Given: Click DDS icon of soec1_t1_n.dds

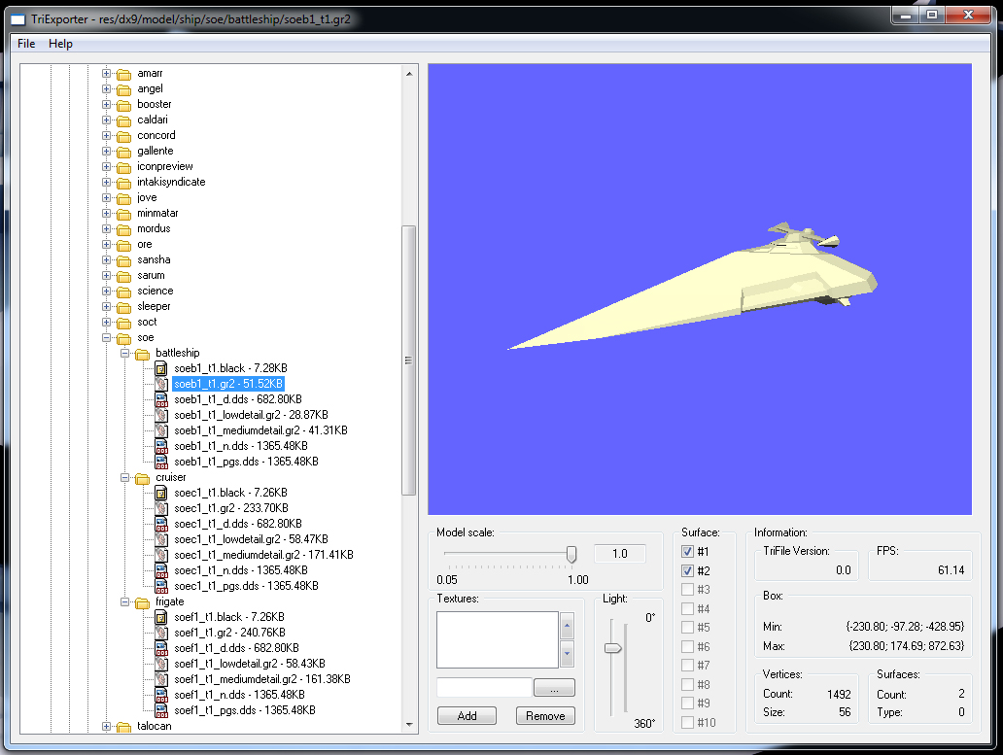Looking at the screenshot, I should pyautogui.click(x=161, y=571).
